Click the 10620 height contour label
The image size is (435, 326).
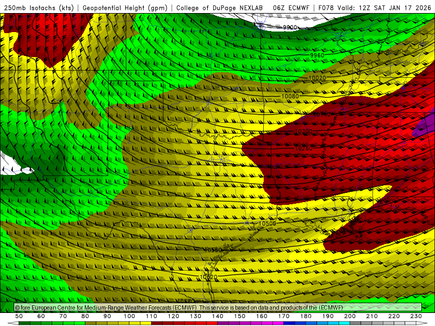(x=208, y=277)
